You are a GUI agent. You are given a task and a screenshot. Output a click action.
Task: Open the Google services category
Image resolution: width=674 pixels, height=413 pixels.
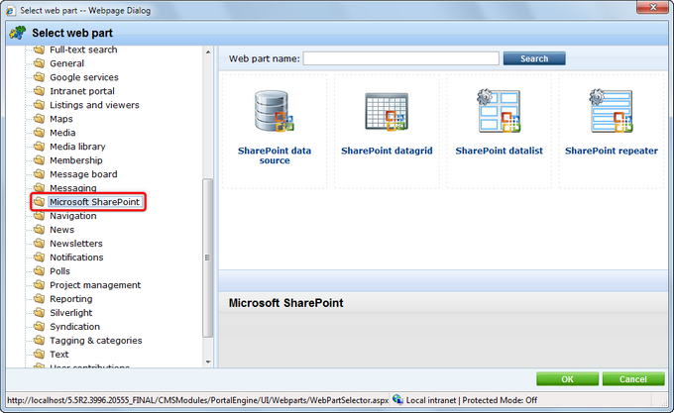click(x=83, y=77)
